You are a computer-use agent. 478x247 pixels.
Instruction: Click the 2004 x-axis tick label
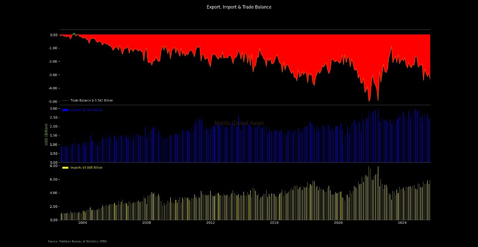click(x=83, y=223)
